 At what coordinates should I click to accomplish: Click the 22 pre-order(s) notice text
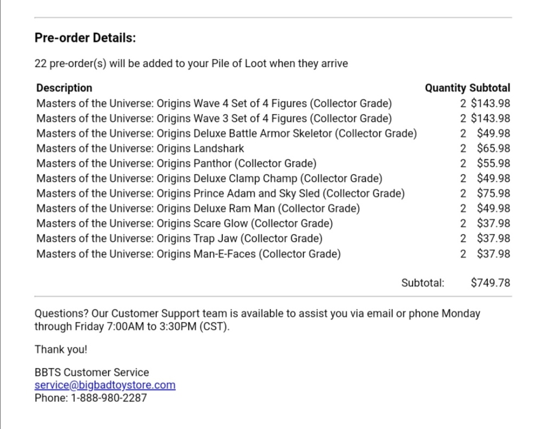191,63
